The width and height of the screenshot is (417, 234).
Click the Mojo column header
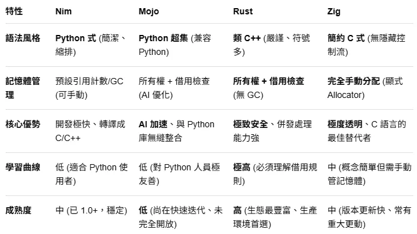149,11
